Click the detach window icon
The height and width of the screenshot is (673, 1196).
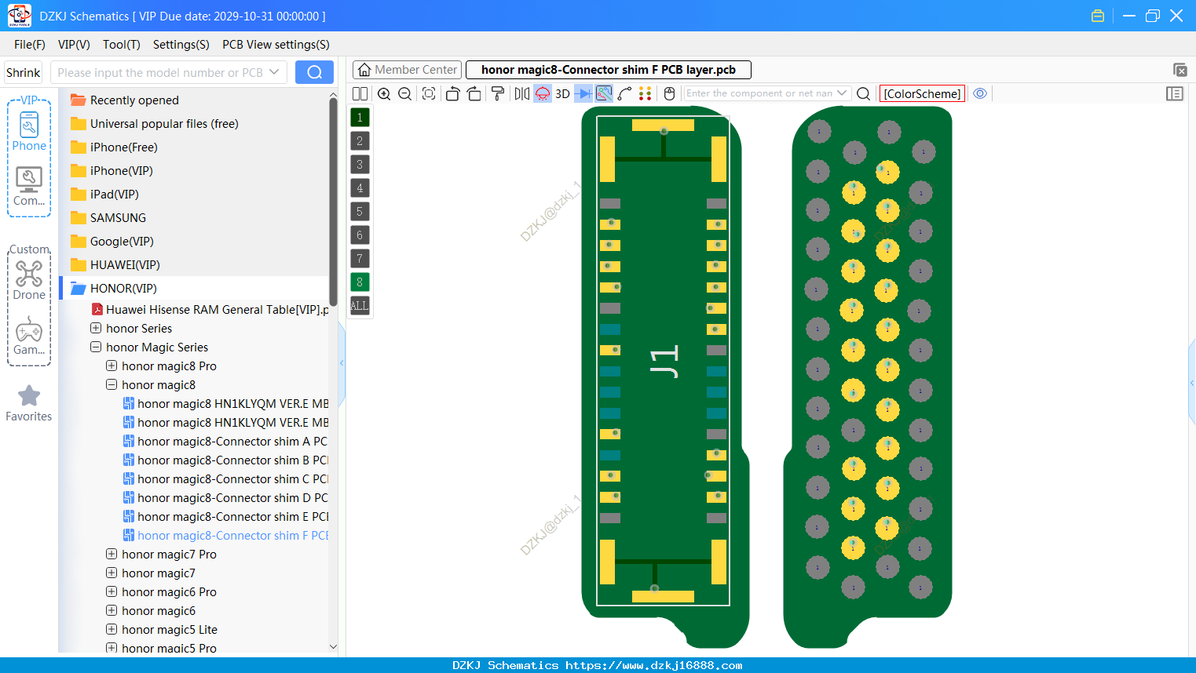coord(1180,70)
